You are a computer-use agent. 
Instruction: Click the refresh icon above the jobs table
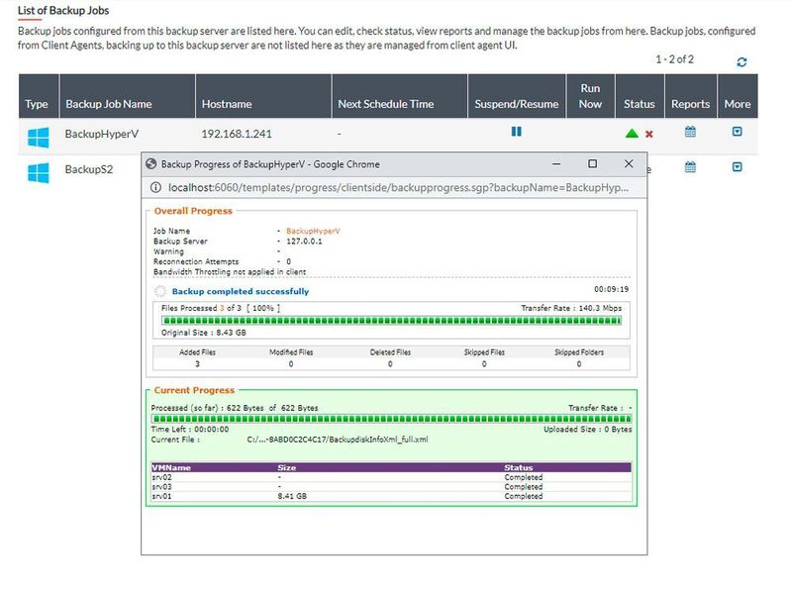click(742, 61)
